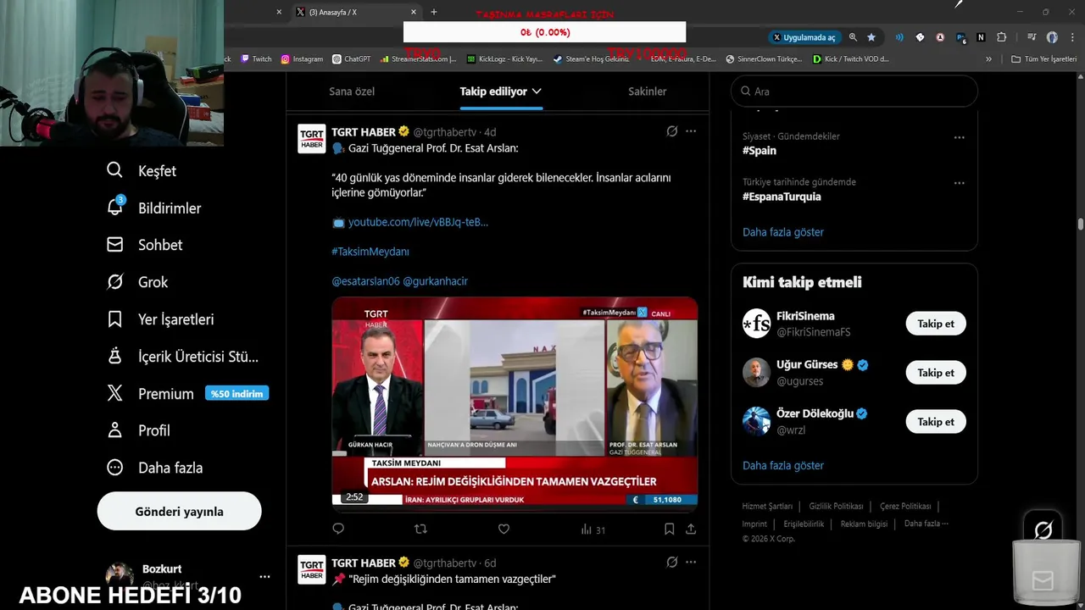Open floating messages envelope button
The width and height of the screenshot is (1085, 610).
click(x=1043, y=581)
